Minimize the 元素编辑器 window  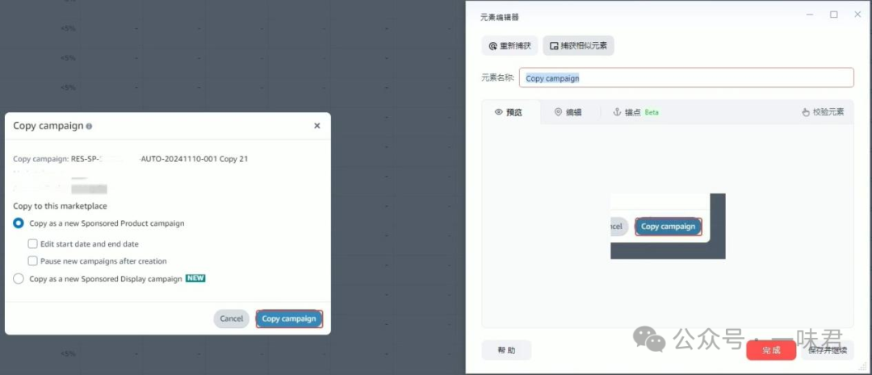(811, 15)
